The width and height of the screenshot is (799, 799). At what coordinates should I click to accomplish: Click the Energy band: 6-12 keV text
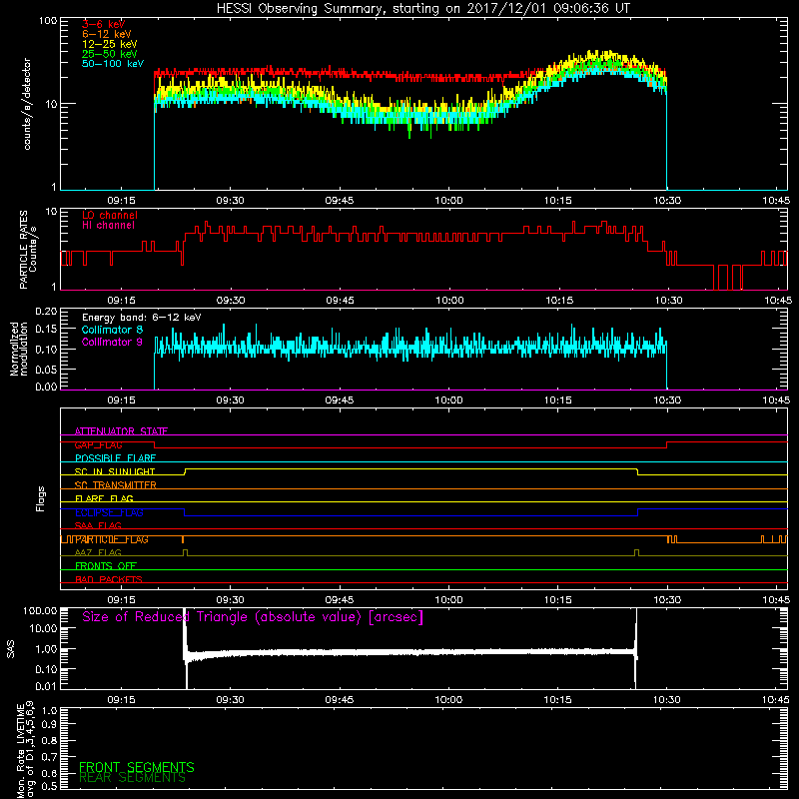tap(141, 318)
